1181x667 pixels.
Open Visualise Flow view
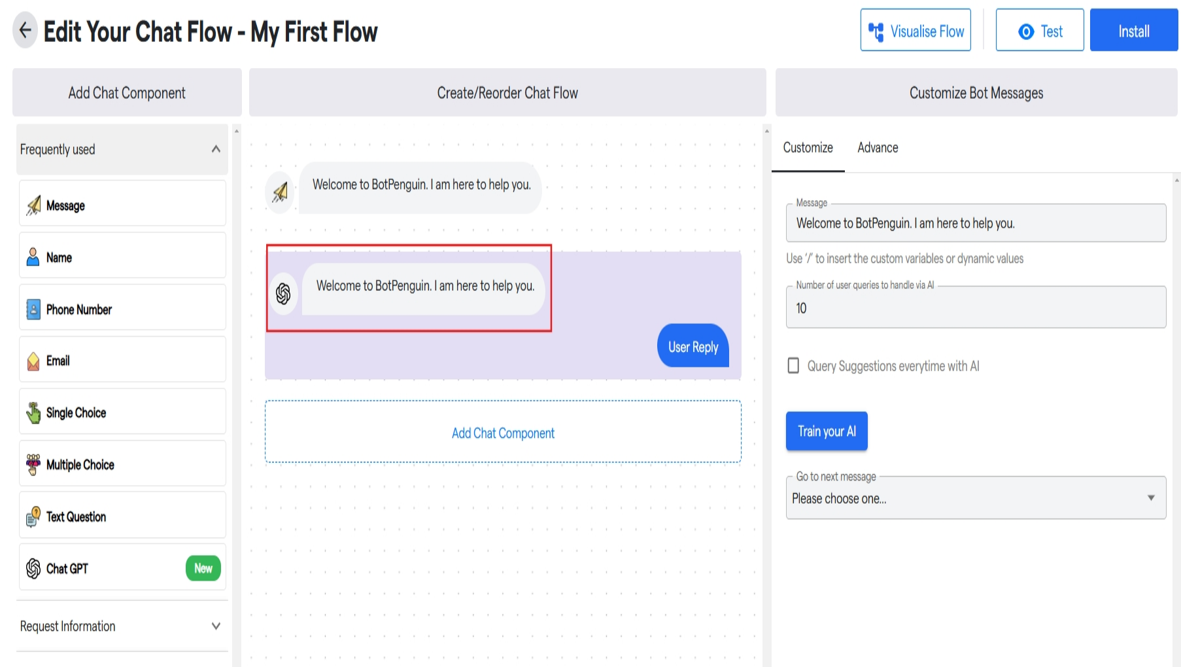click(916, 30)
